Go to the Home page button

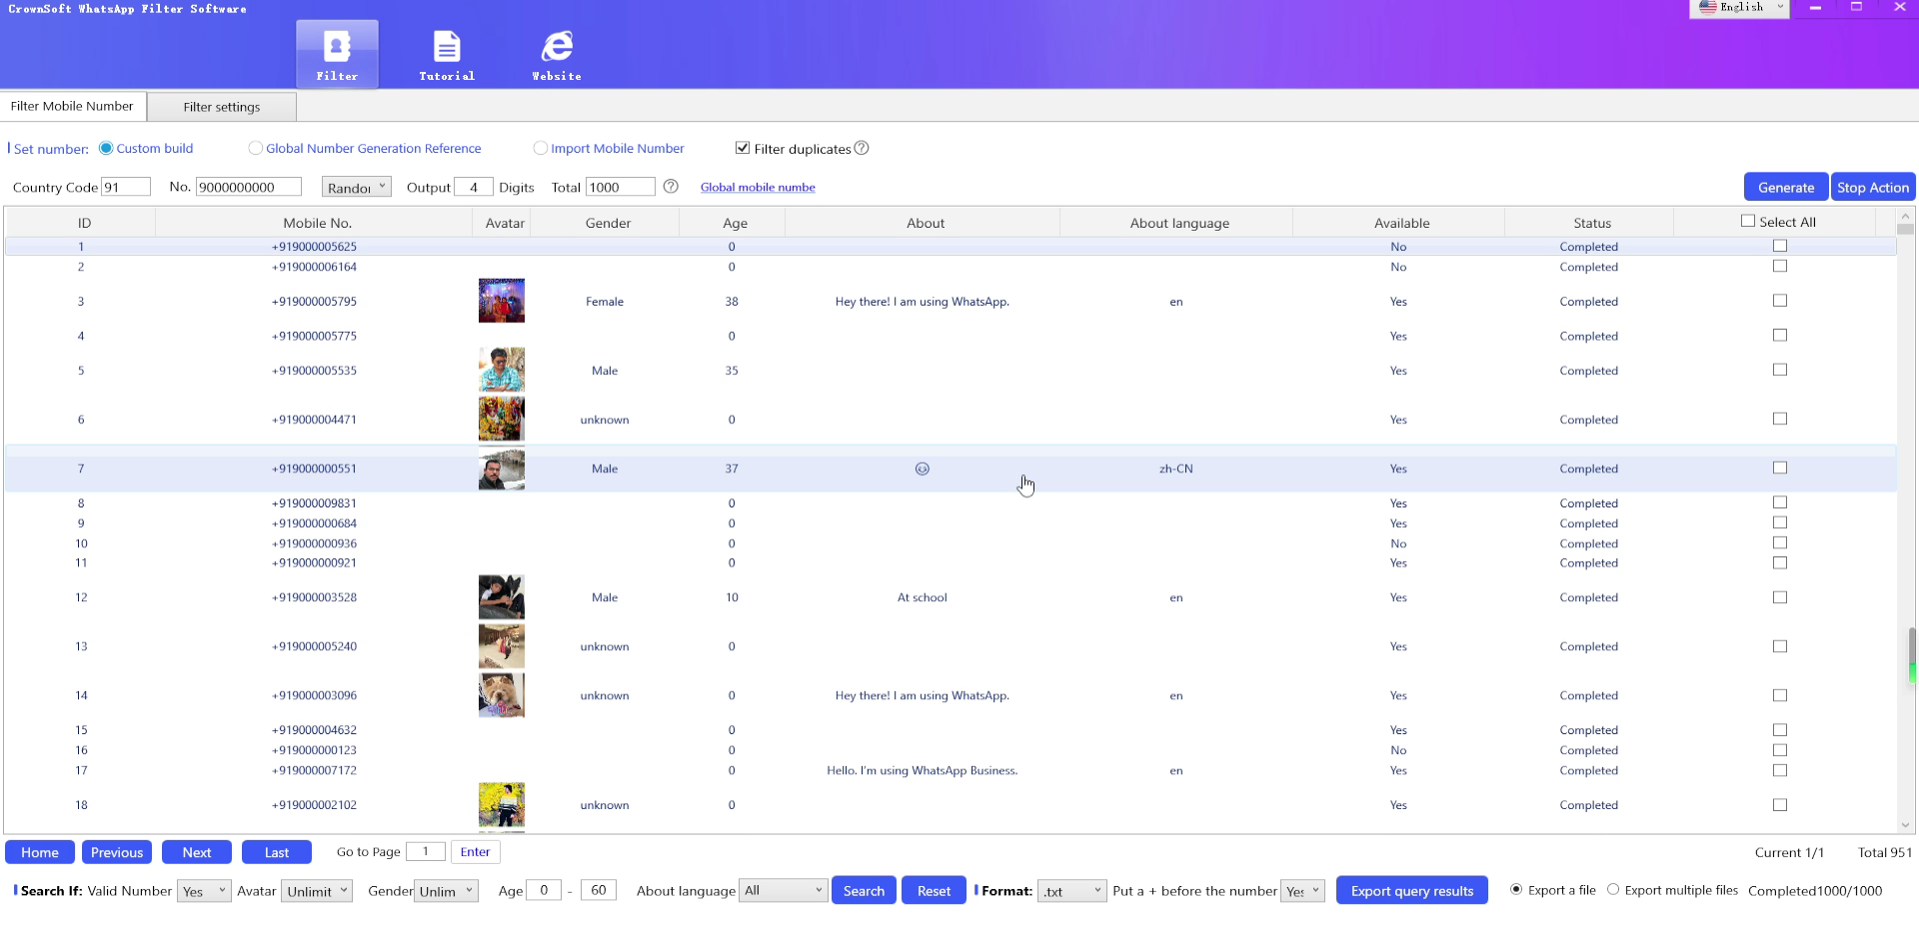[40, 852]
